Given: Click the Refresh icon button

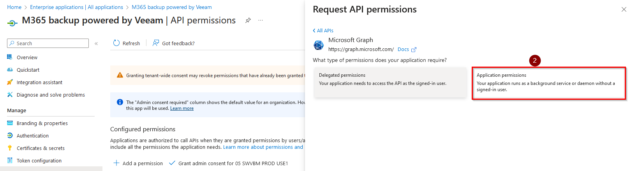Looking at the screenshot, I should [x=116, y=43].
